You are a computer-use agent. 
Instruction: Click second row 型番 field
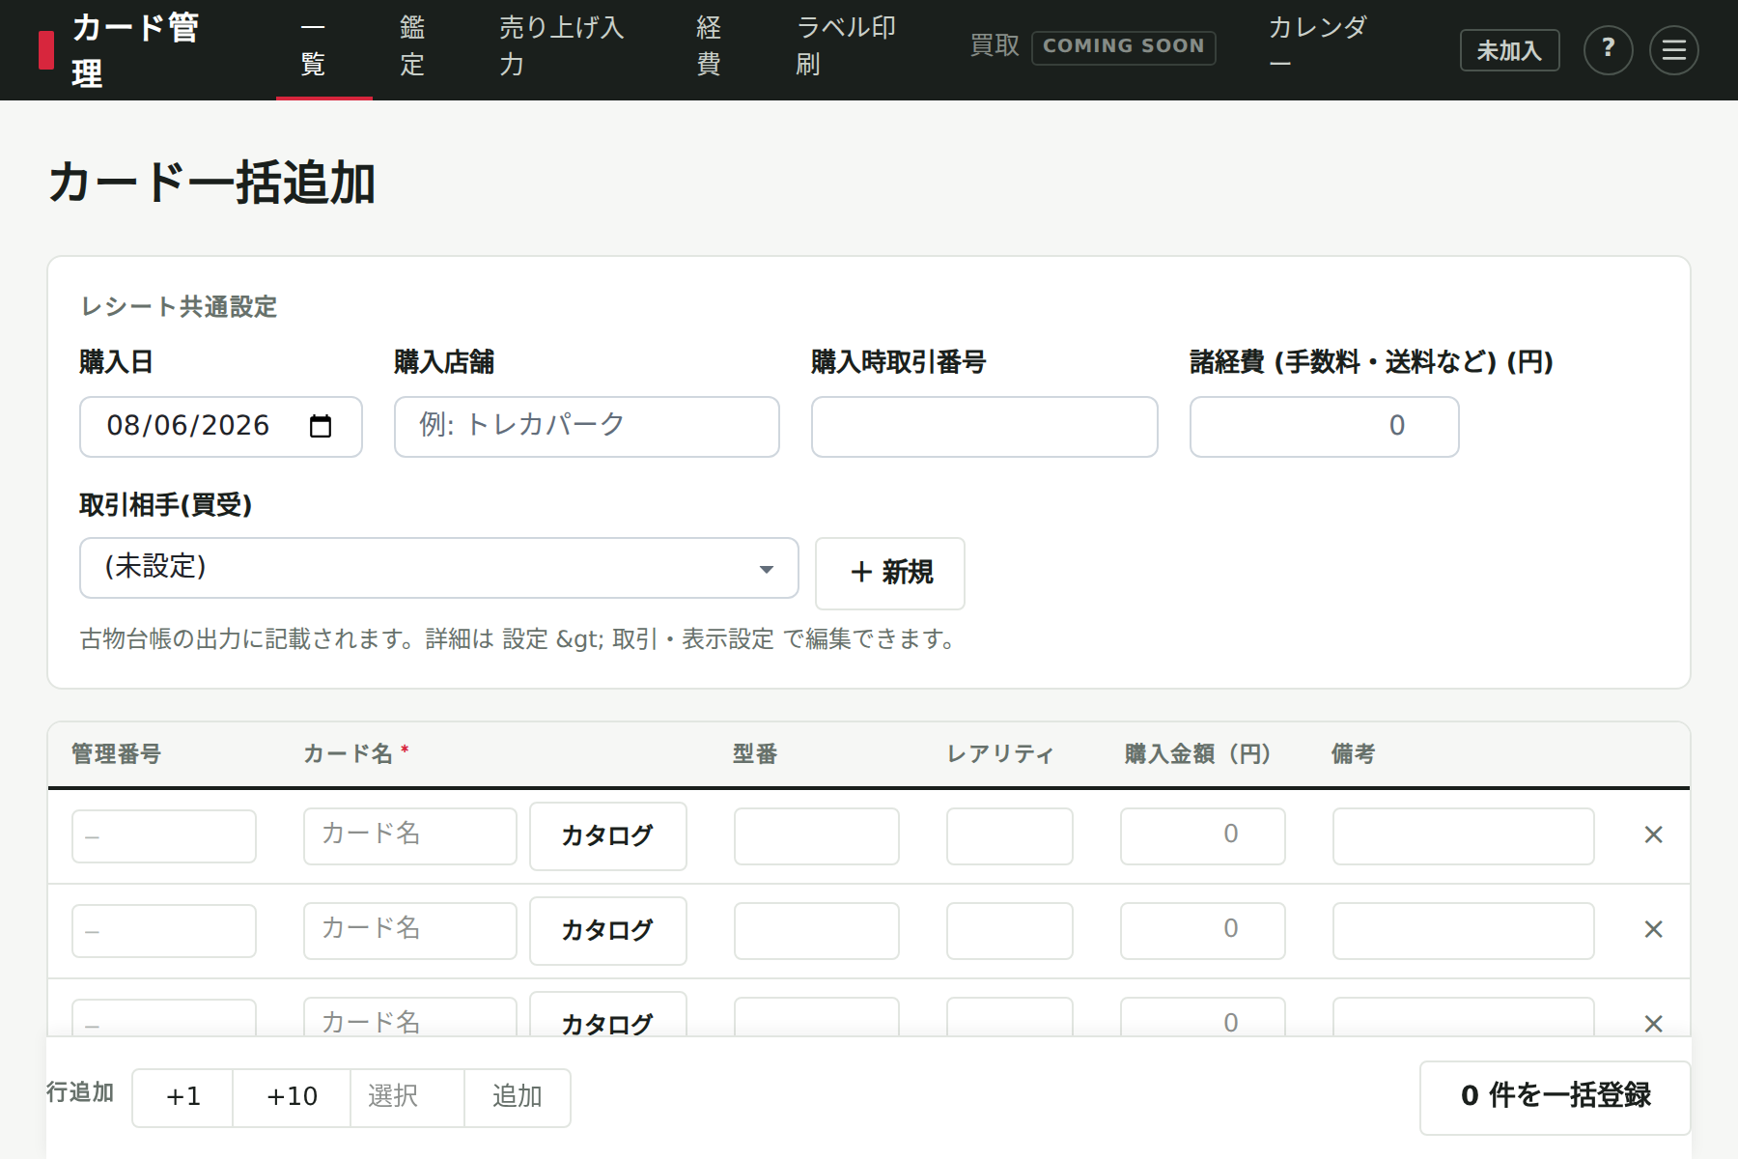817,931
